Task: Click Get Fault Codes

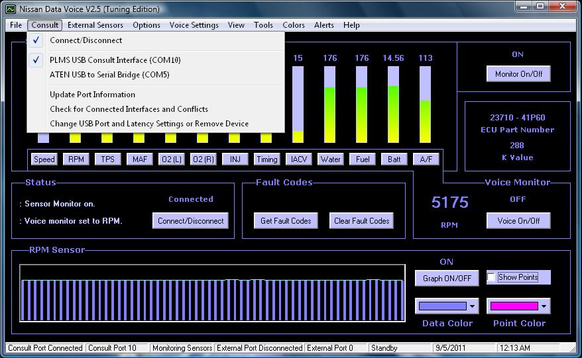Action: tap(286, 221)
